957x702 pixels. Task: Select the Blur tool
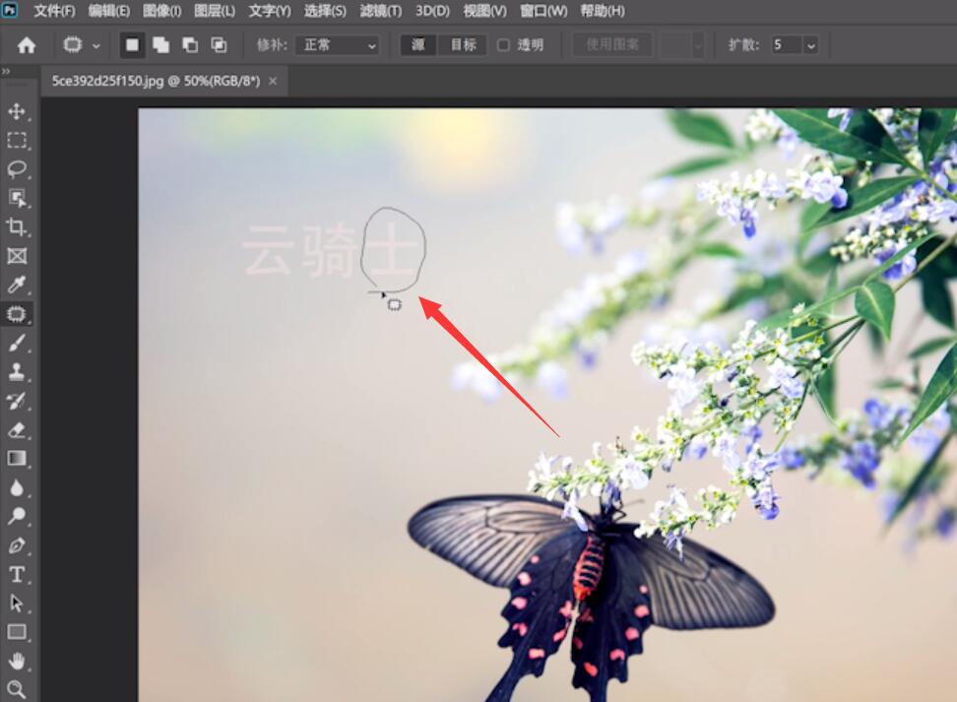pos(17,487)
